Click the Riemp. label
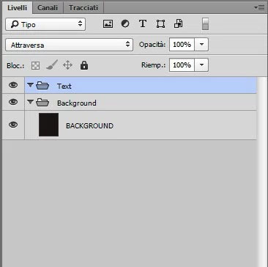This screenshot has width=268, height=267. (154, 65)
